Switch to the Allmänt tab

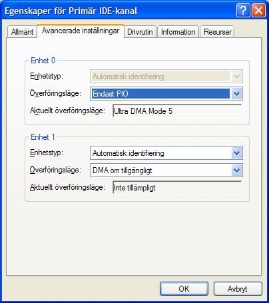22,32
